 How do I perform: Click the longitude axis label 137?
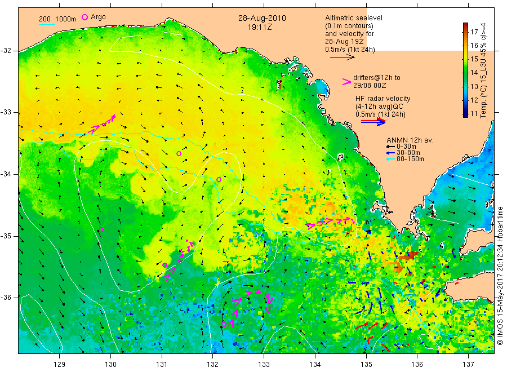click(468, 365)
